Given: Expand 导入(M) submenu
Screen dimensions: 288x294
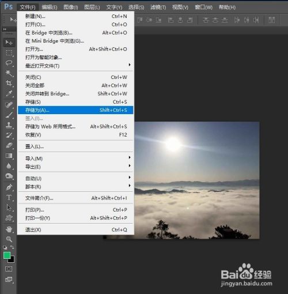Looking at the screenshot, I should click(130, 157).
